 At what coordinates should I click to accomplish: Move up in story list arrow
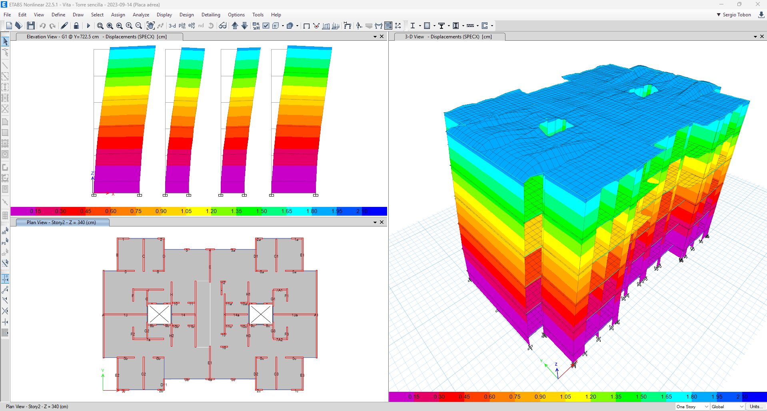pos(235,26)
